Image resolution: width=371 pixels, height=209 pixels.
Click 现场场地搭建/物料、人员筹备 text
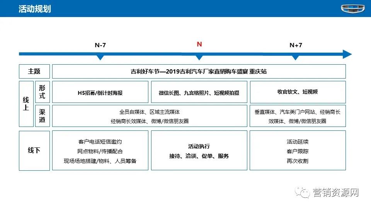(100, 161)
